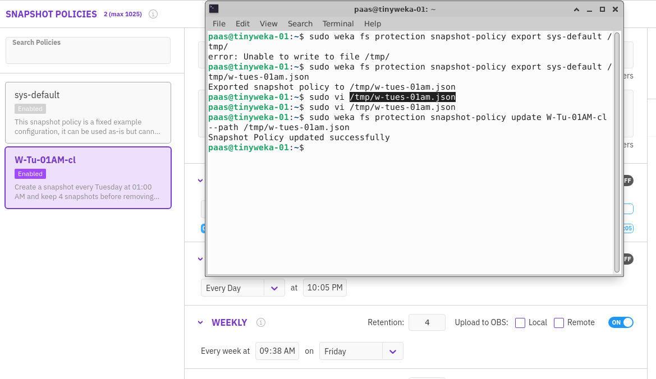Open the Friday weekday dropdown
The height and width of the screenshot is (379, 656).
coord(361,352)
